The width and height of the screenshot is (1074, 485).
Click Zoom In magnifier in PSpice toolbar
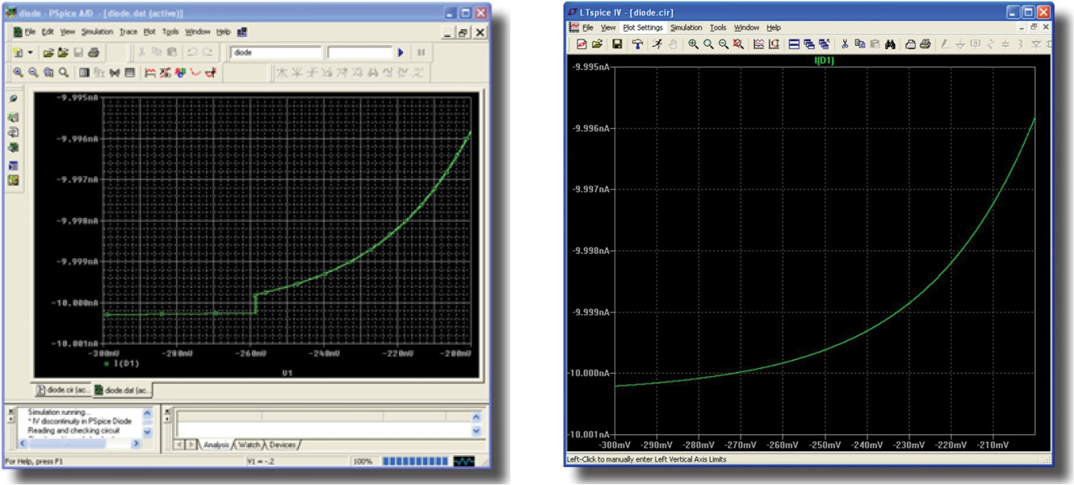(x=18, y=73)
